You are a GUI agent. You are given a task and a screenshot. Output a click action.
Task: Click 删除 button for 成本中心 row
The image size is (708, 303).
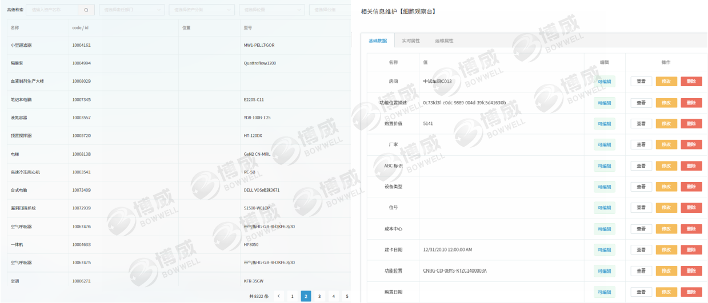[x=691, y=229]
